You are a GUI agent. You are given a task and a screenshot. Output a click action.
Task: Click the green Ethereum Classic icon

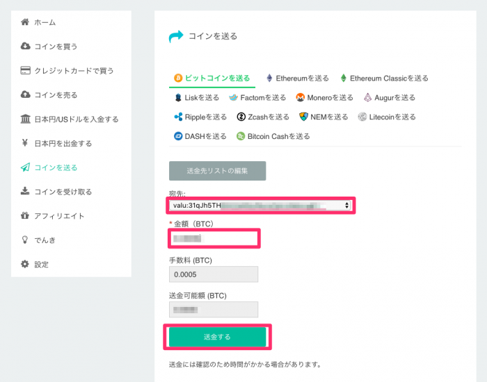coord(343,78)
